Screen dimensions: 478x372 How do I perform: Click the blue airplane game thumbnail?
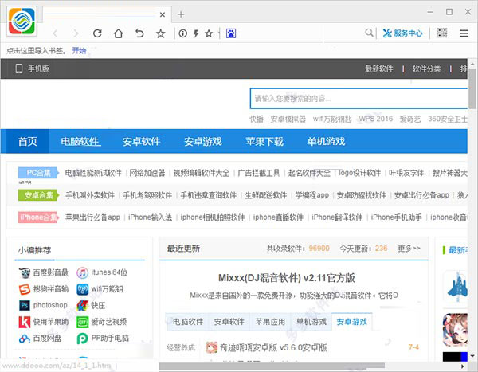coord(456,287)
